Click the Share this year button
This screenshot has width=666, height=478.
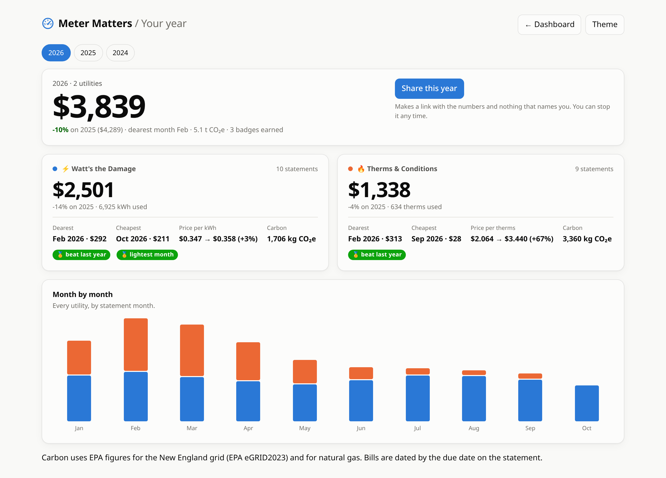coord(429,89)
